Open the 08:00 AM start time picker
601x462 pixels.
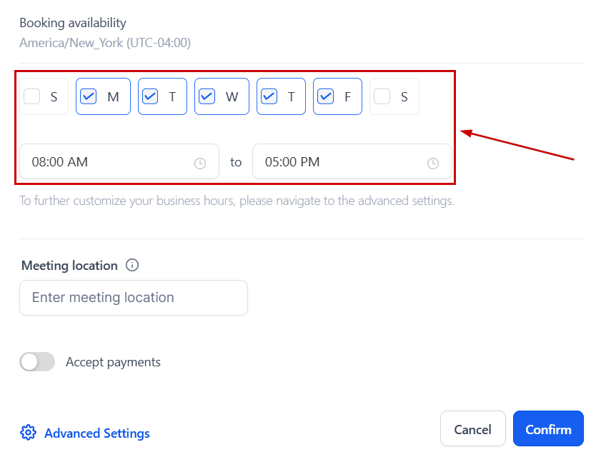coord(107,162)
